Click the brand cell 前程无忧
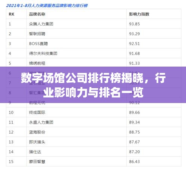Screen dimensions: 186x170 click(37, 103)
